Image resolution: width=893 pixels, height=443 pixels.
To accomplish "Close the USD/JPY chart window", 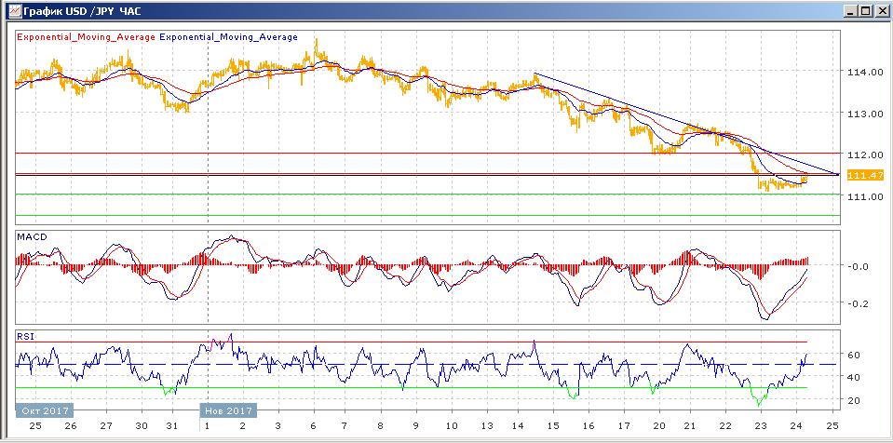I will pos(880,10).
